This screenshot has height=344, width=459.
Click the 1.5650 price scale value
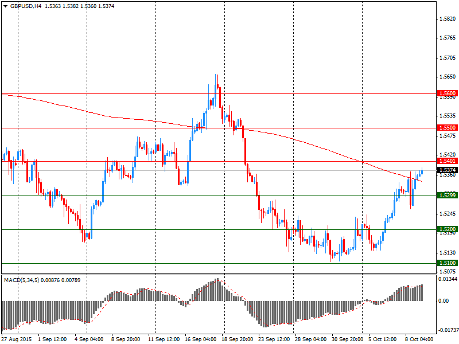tap(448, 77)
